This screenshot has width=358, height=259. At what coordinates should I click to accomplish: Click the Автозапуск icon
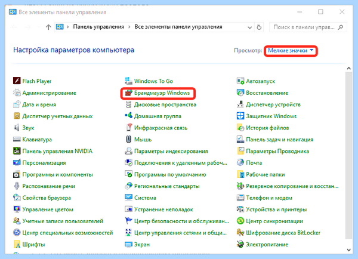240,81
